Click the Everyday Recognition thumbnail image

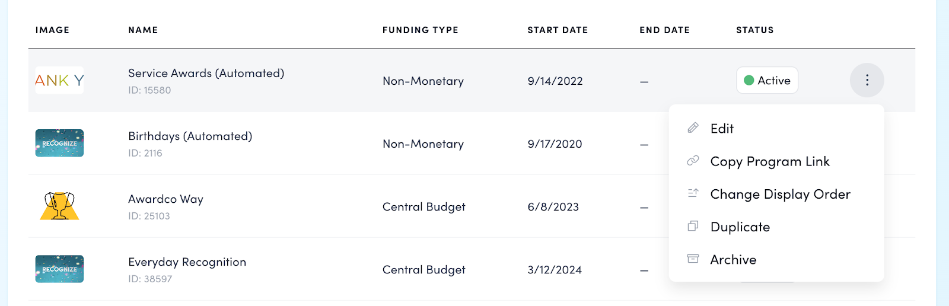(x=59, y=269)
